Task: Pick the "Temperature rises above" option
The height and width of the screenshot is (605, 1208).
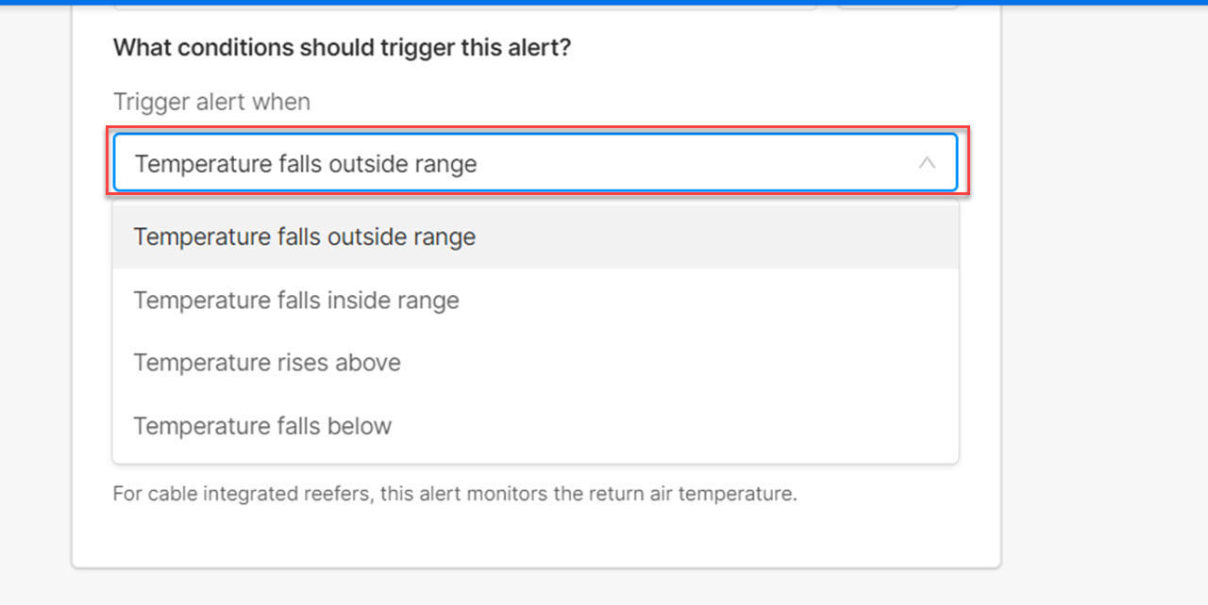Action: (267, 363)
